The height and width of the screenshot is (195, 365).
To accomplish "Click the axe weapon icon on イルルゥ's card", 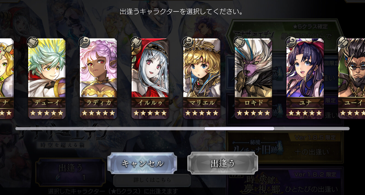I will tap(136, 42).
